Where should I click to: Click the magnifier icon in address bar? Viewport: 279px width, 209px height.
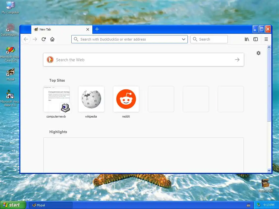[x=76, y=39]
